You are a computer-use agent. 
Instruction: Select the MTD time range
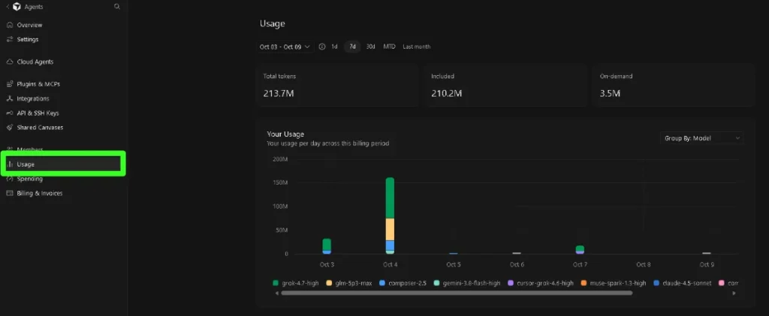coord(390,47)
